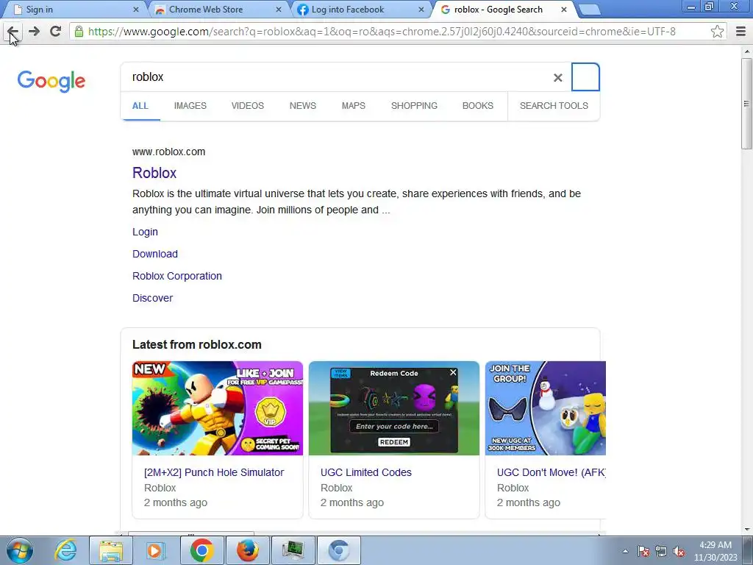Screen dimensions: 753x565
Task: Open the Discover sitelink
Action: (152, 298)
